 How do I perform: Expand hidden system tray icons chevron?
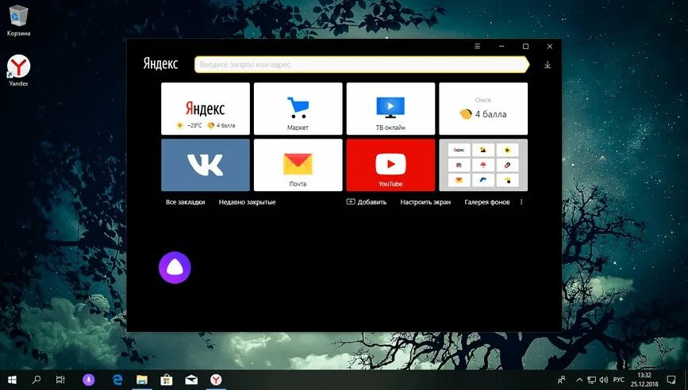tap(579, 380)
